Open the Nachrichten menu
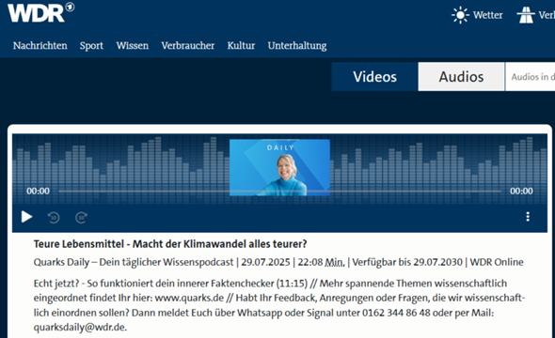The width and height of the screenshot is (555, 338). click(x=40, y=46)
